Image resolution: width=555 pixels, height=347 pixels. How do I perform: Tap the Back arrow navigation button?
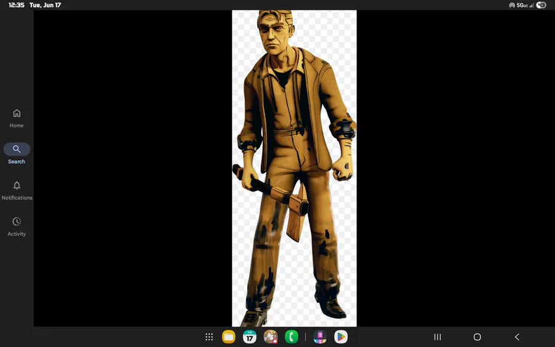[517, 337]
